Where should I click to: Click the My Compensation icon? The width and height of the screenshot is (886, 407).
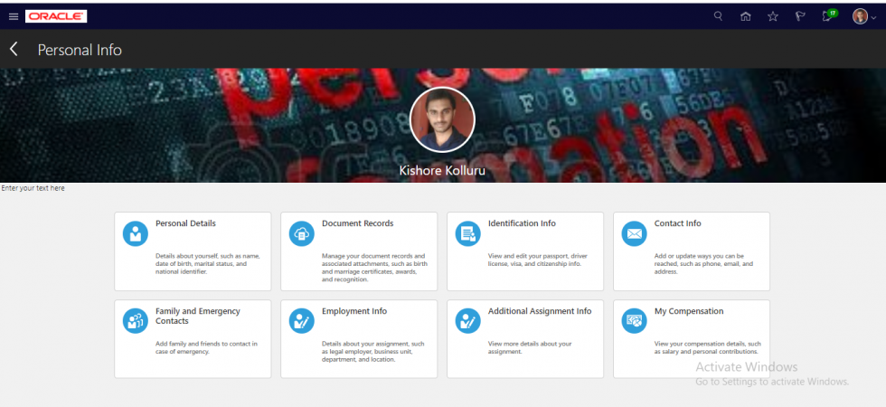pyautogui.click(x=634, y=321)
